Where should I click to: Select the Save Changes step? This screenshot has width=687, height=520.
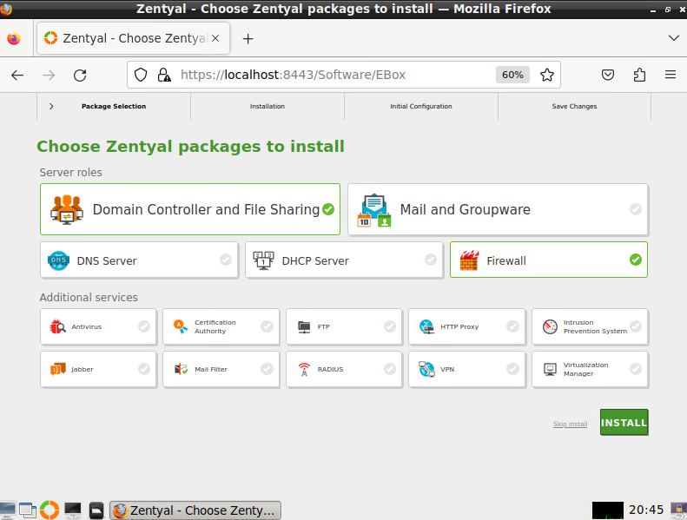(574, 106)
